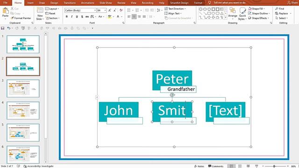Open the Shape Outline options

pyautogui.click(x=259, y=14)
